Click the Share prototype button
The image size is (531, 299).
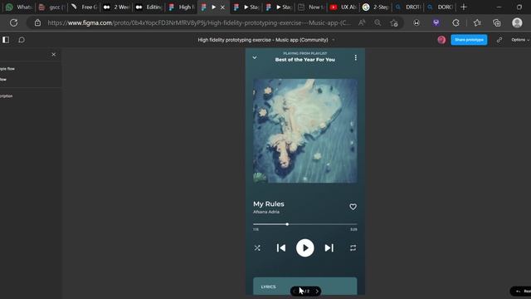tap(469, 40)
